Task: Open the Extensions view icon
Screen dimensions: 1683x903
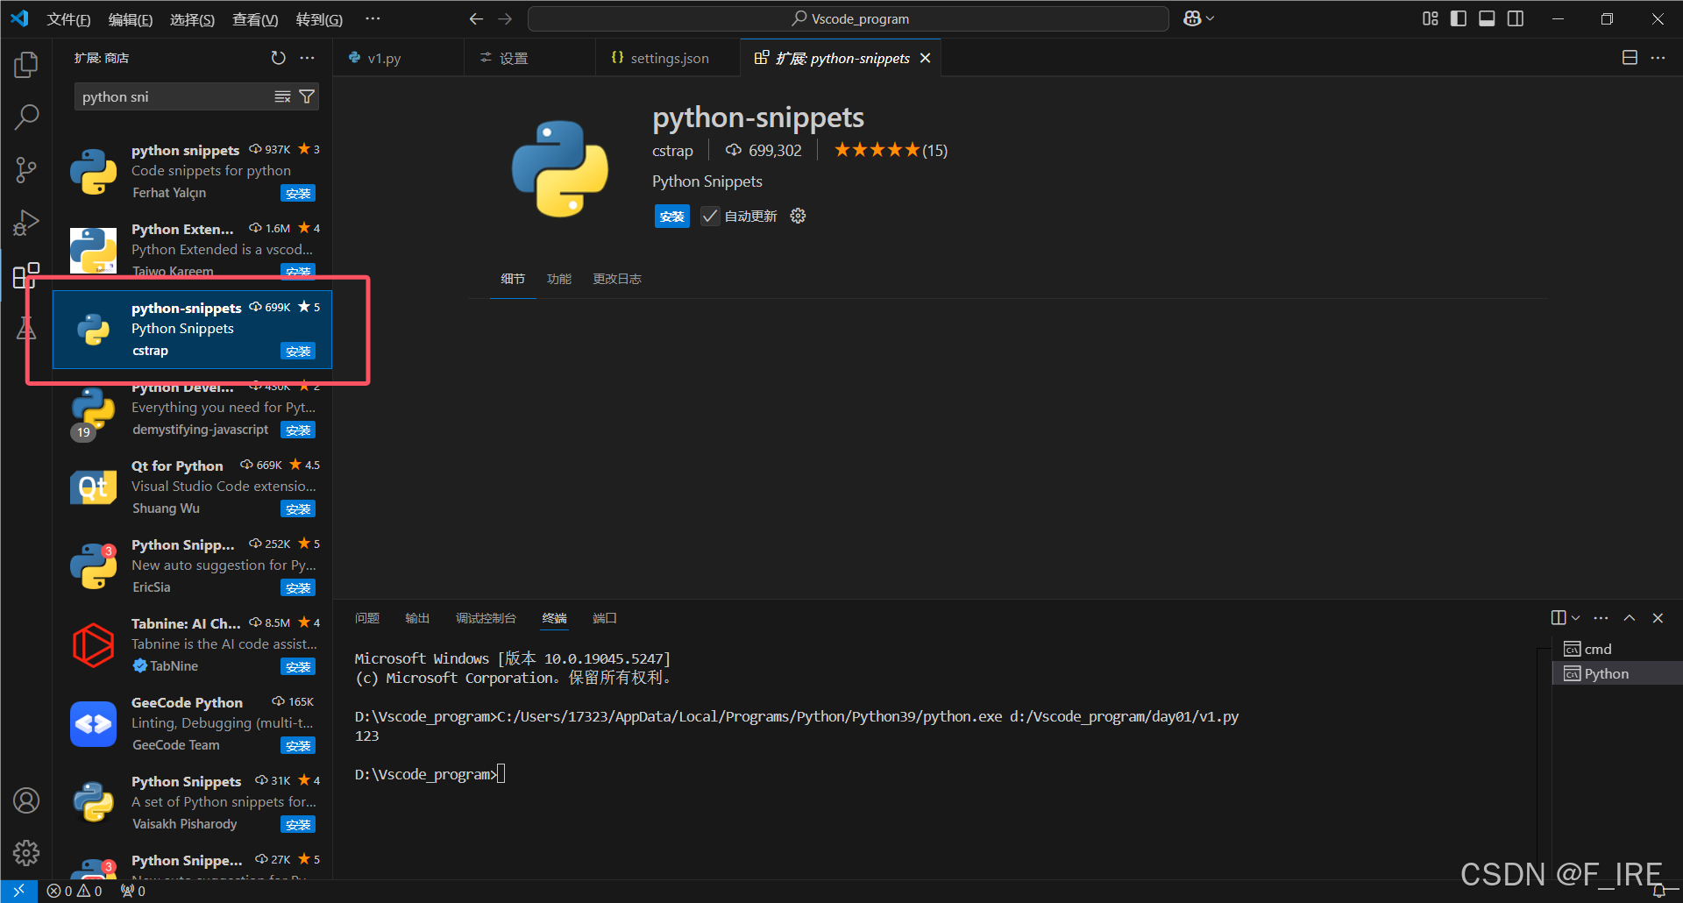Action: [26, 275]
